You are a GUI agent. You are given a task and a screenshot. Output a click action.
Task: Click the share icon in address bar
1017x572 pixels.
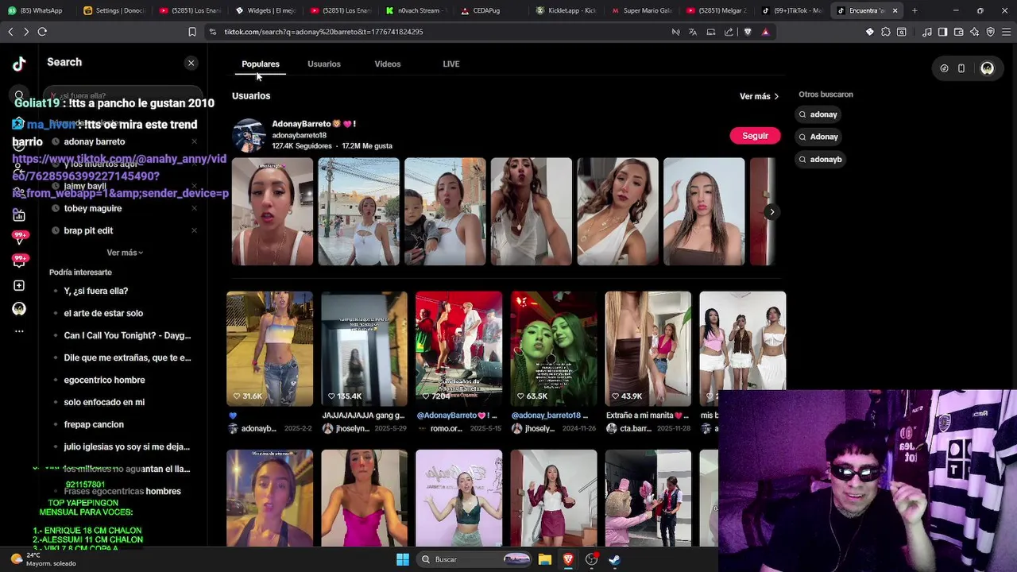[x=729, y=32]
